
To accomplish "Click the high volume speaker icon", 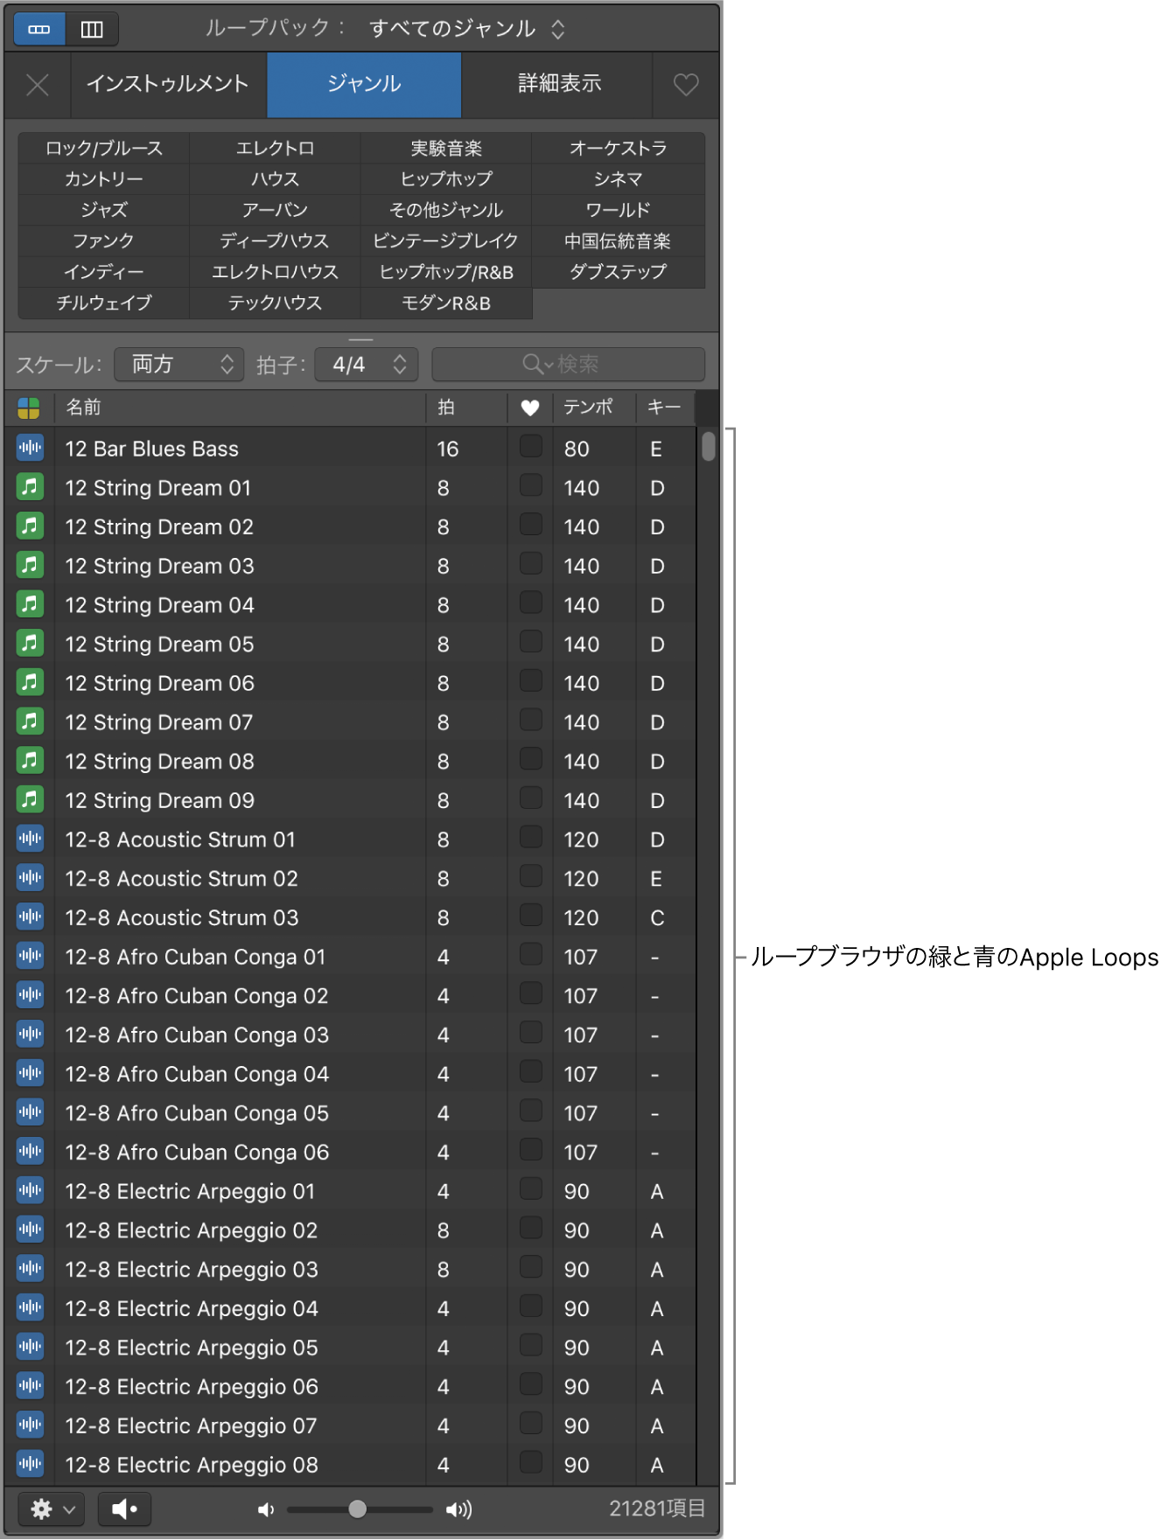I will (458, 1509).
